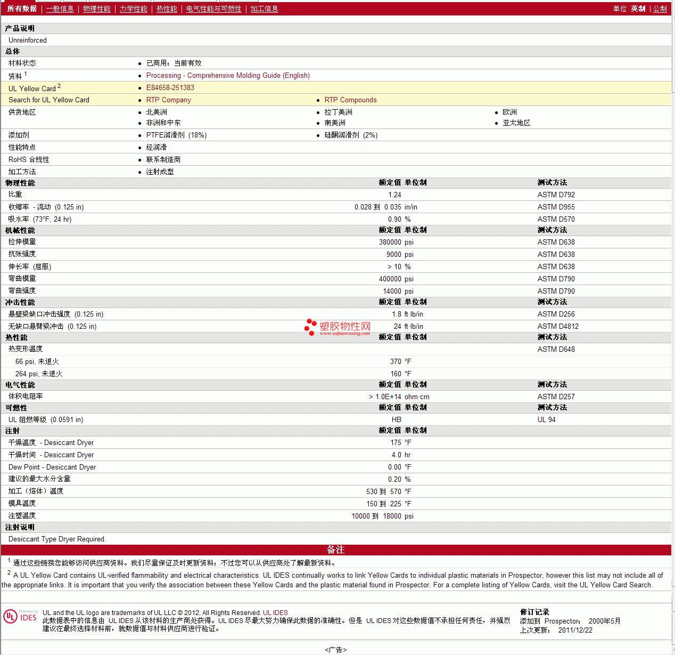Click Dew Point - Desiccant Dryer label
Screen dimensions: 675x655
(52, 467)
